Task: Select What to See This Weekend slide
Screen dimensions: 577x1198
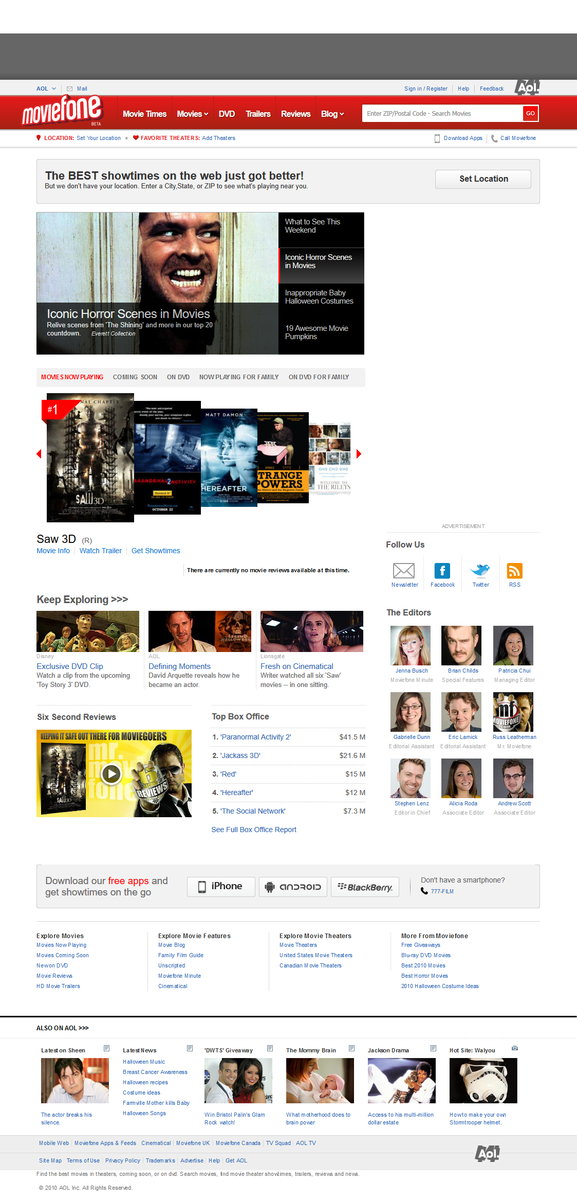Action: pos(321,230)
